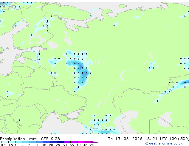Click the "7" precipitation value on the map
The height and width of the screenshot is (146, 189).
[86, 73]
